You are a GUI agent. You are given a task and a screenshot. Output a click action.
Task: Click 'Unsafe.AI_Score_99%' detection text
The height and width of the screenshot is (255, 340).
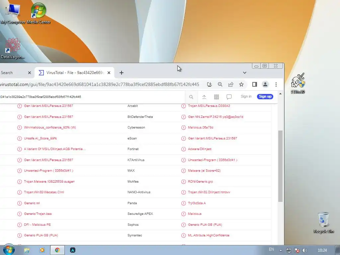40,138
